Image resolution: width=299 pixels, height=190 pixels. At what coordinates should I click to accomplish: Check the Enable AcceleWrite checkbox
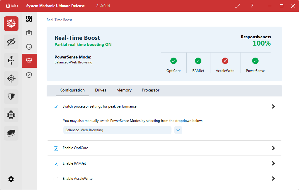tap(56, 179)
